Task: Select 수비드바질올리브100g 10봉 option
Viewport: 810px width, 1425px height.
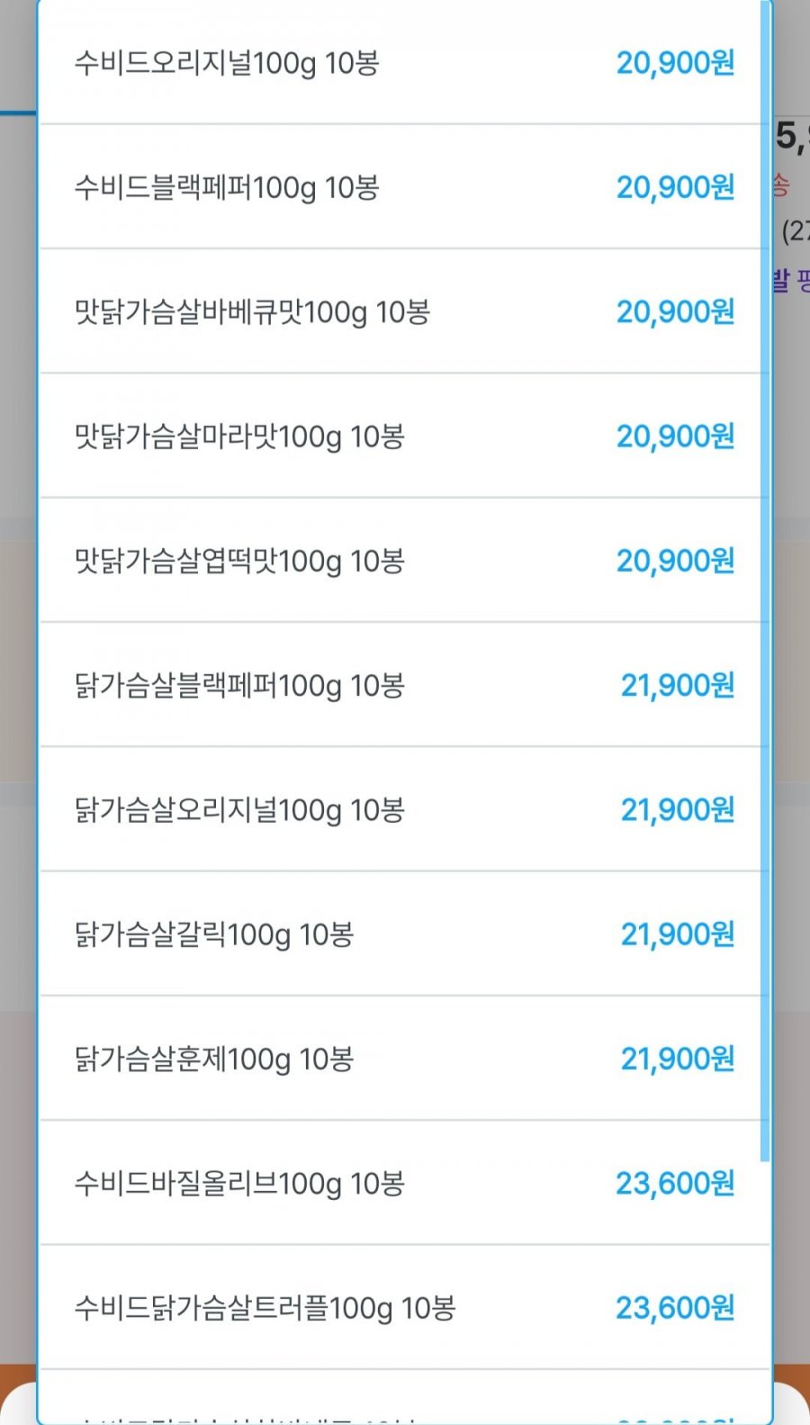Action: point(239,1183)
